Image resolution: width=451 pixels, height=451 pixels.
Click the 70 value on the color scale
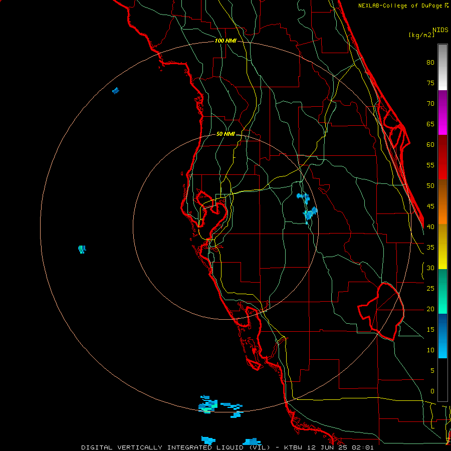coord(430,104)
